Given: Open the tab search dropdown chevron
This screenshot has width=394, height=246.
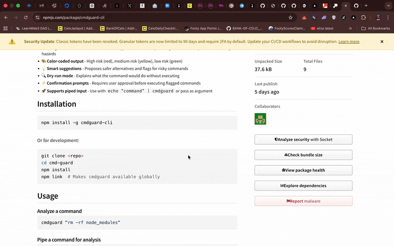Looking at the screenshot, I should (x=388, y=5).
